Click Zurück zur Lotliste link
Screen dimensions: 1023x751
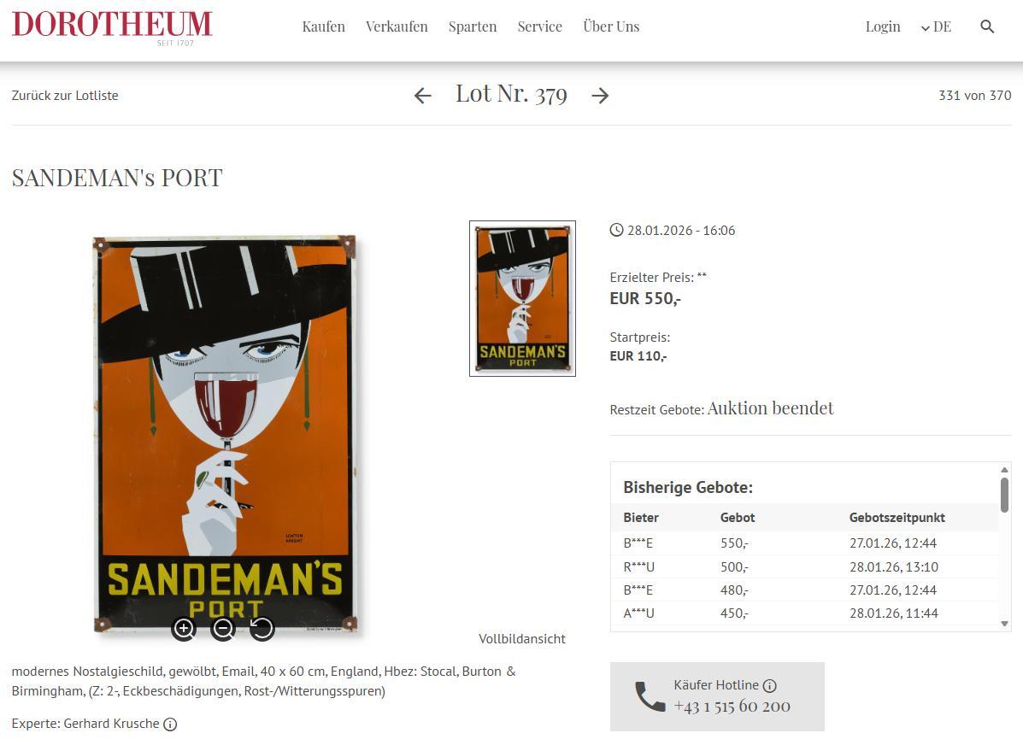click(x=65, y=96)
